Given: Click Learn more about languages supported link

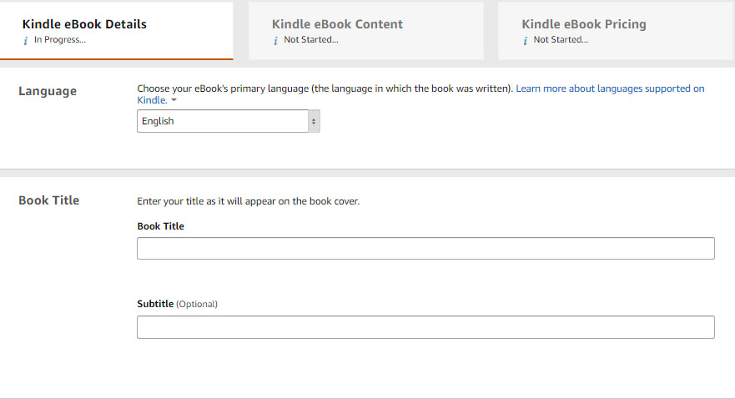Looking at the screenshot, I should click(x=610, y=88).
